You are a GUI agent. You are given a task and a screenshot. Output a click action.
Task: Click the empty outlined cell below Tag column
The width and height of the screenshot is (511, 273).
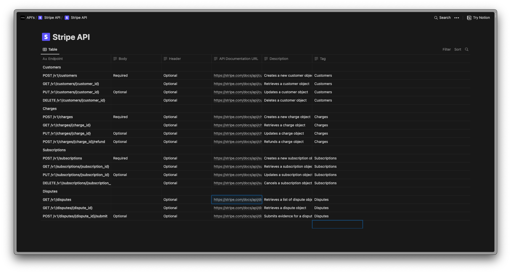pyautogui.click(x=337, y=224)
